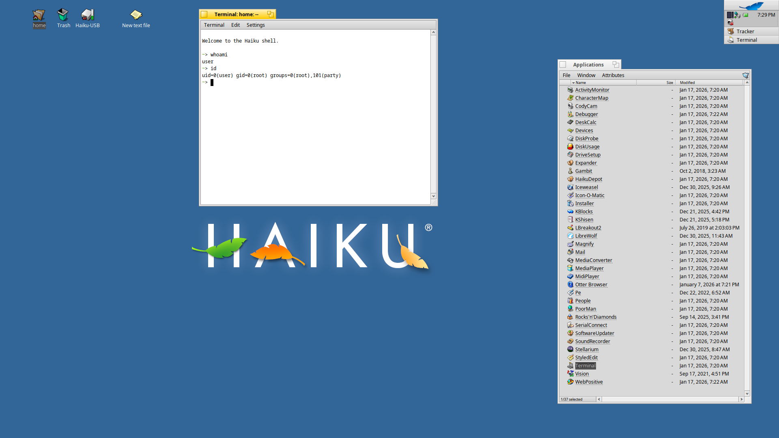This screenshot has height=438, width=779.
Task: Toggle Applications window zoom button
Action: pos(615,64)
